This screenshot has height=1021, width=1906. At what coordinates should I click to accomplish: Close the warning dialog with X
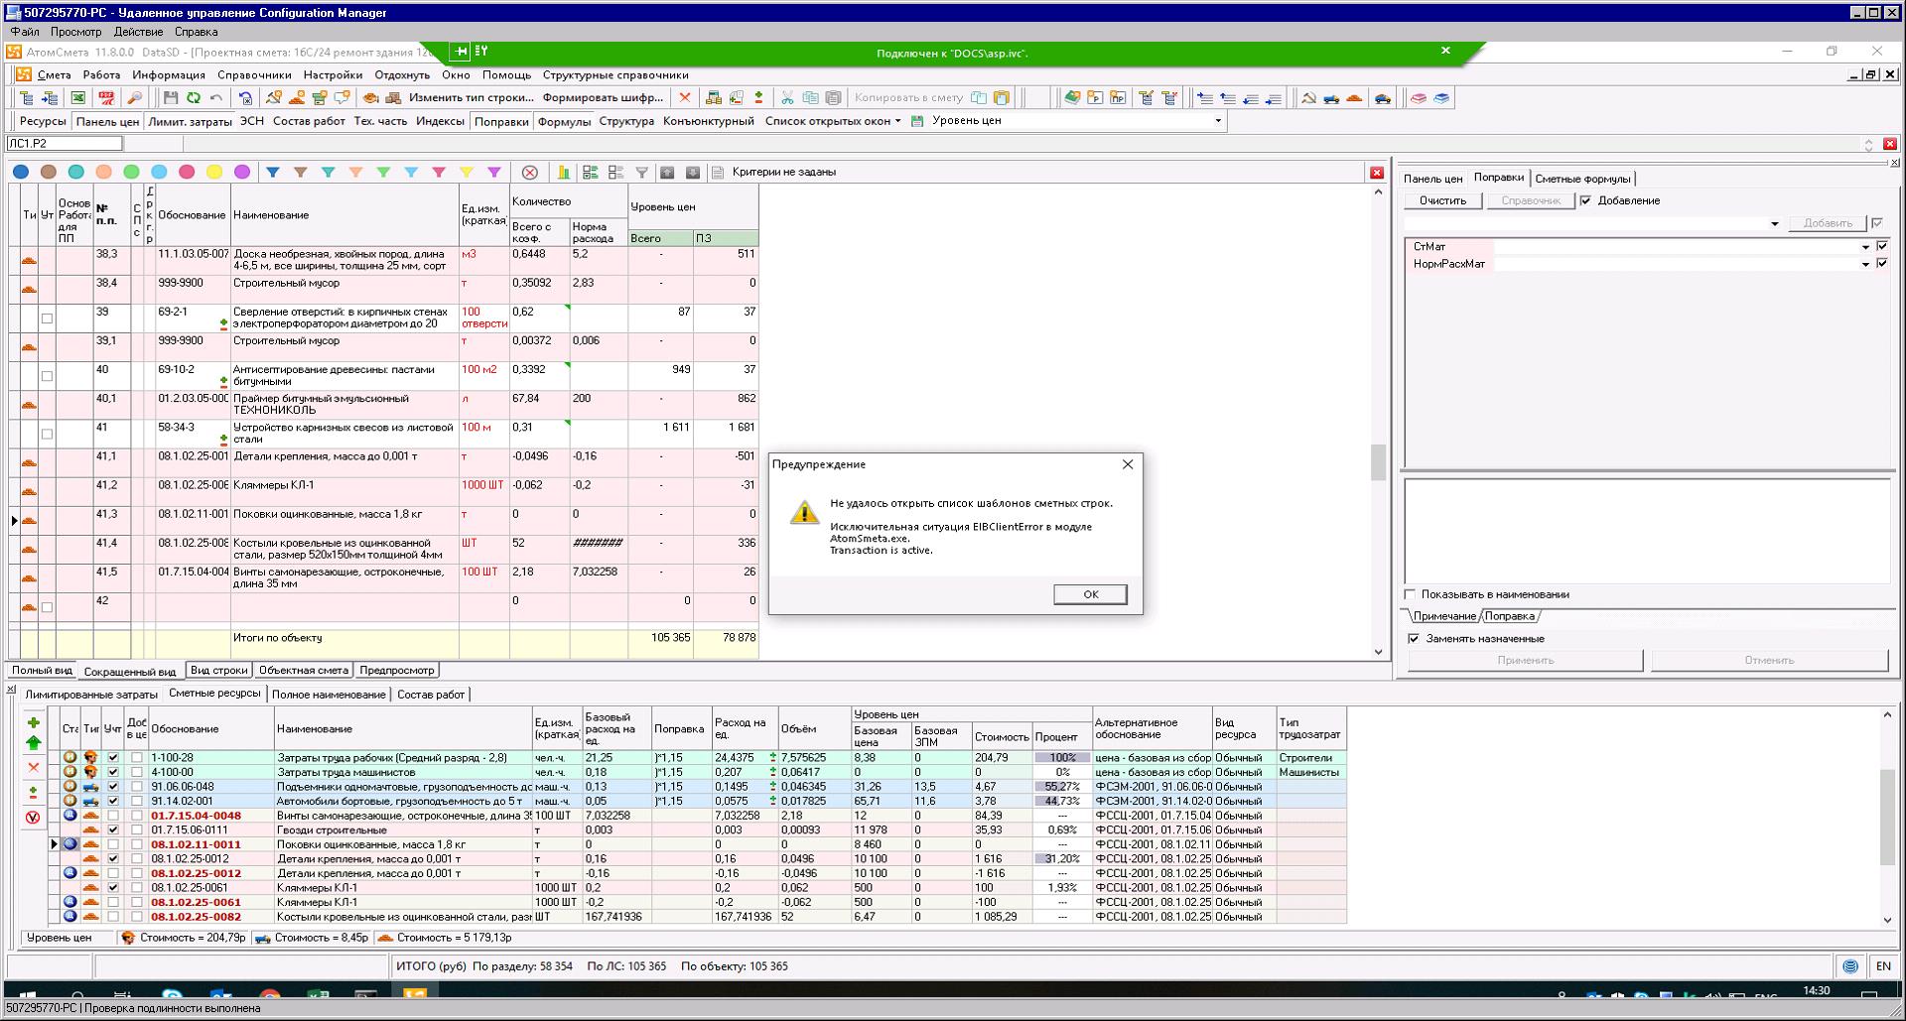click(1127, 464)
